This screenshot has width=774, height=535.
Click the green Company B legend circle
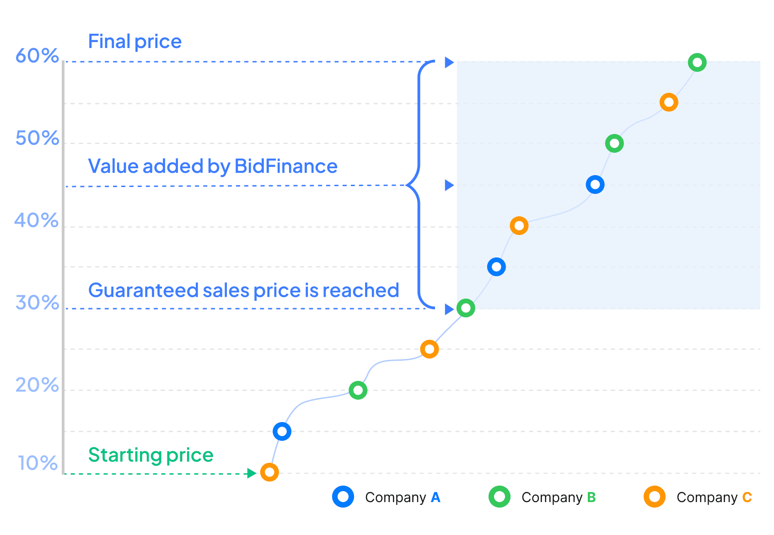[x=500, y=497]
